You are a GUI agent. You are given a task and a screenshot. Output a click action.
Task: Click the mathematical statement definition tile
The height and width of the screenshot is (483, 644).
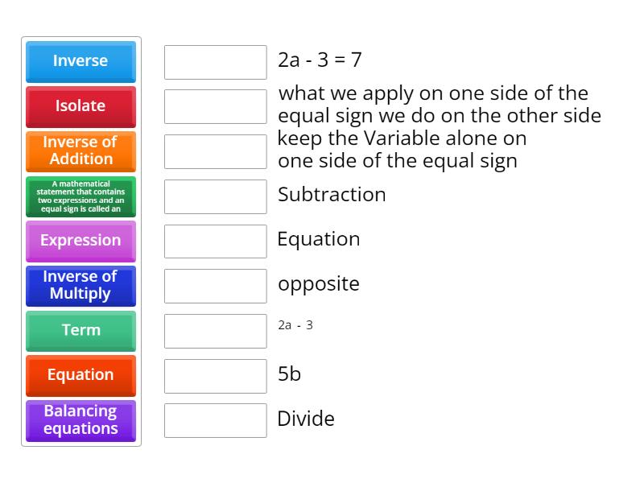click(80, 196)
